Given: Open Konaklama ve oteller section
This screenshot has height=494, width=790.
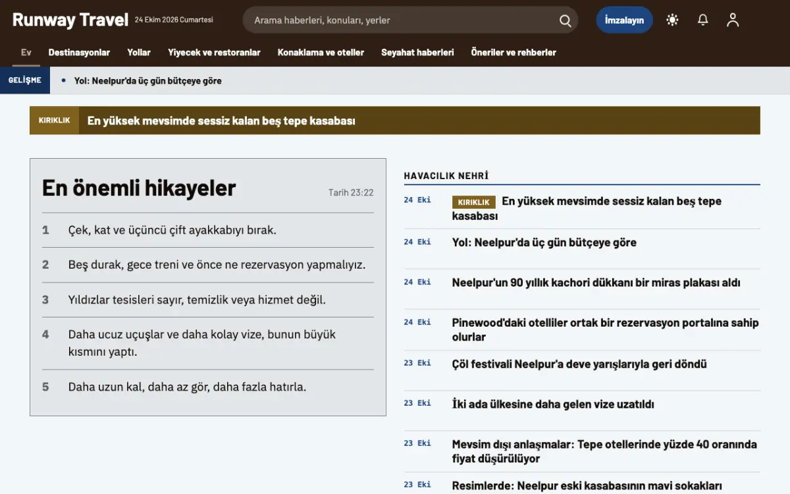Looking at the screenshot, I should click(321, 52).
